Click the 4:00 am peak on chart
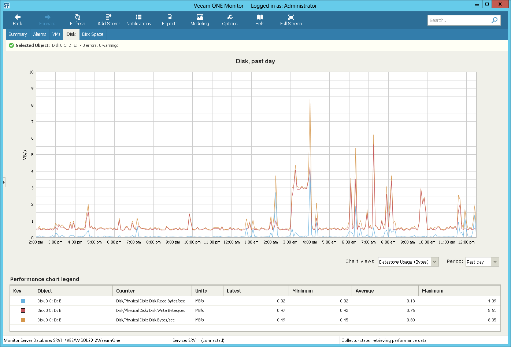Screen dimensions: 511x347 310,99
